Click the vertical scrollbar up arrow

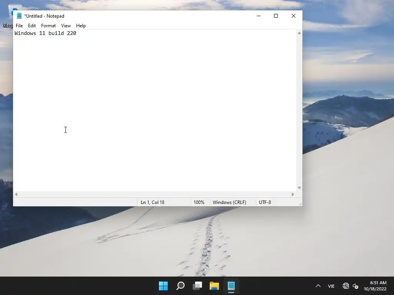(299, 33)
